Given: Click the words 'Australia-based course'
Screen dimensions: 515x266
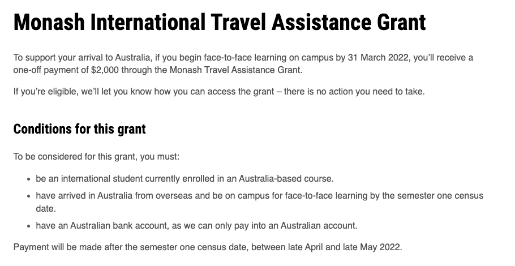Looking at the screenshot, I should 286,179.
